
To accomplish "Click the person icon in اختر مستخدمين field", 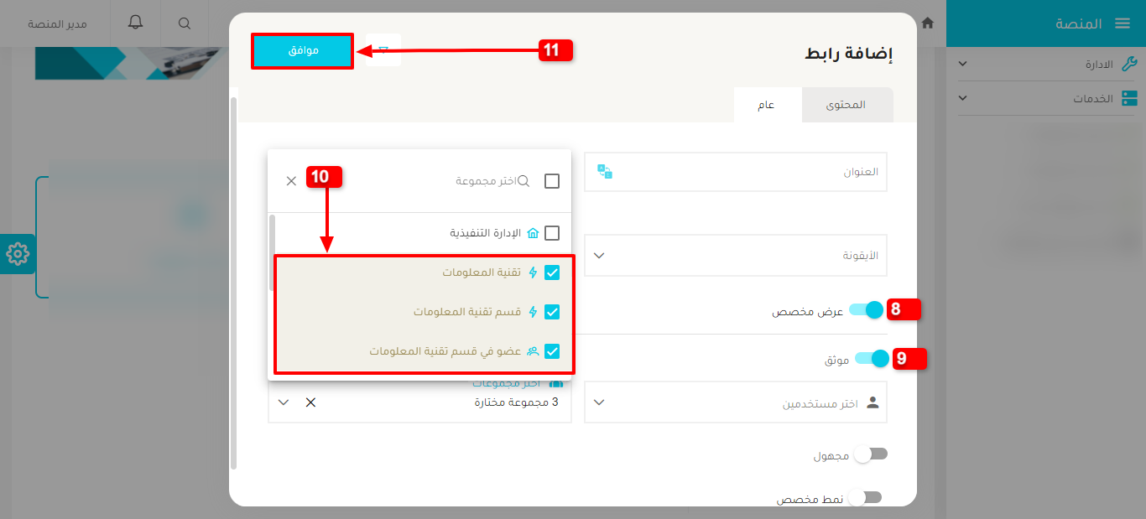I will 873,402.
